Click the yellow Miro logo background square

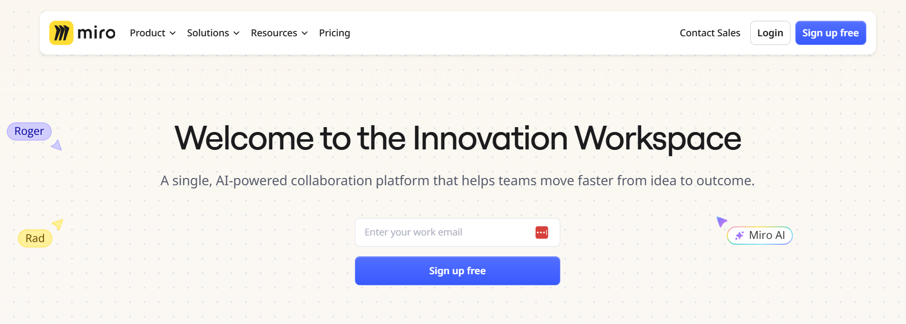61,33
